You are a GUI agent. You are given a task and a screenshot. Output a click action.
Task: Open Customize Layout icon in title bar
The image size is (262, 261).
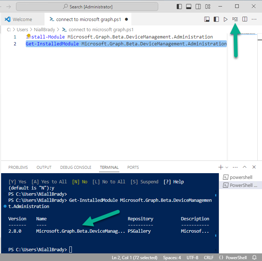(208, 7)
